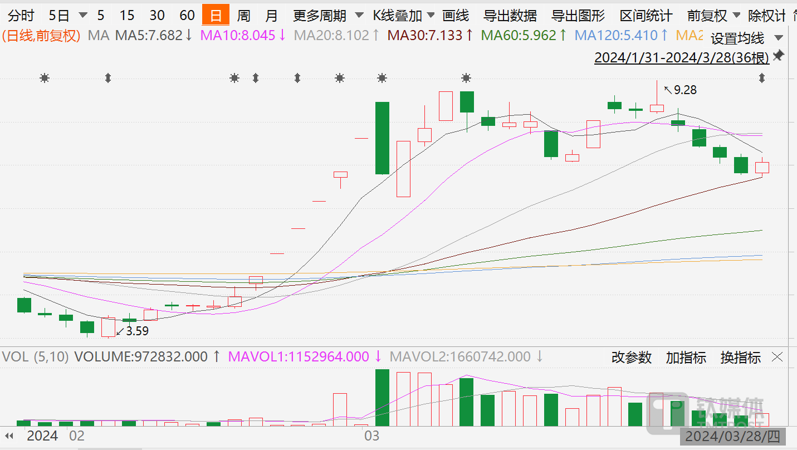
Task: Click the pushpin icon beside the date range
Action: [779, 56]
